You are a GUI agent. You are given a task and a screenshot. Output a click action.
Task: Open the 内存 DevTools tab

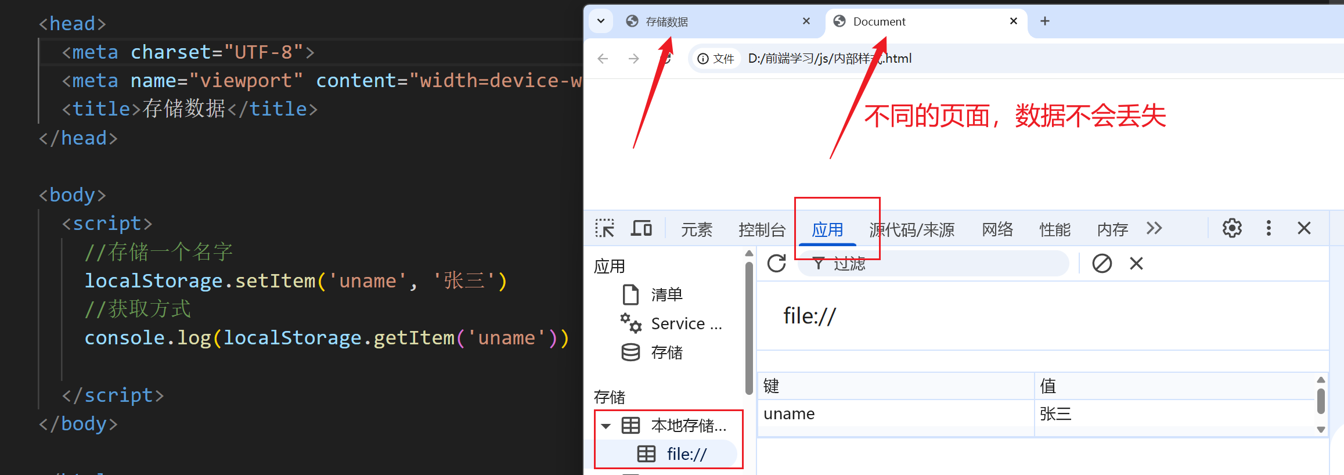pos(1112,230)
